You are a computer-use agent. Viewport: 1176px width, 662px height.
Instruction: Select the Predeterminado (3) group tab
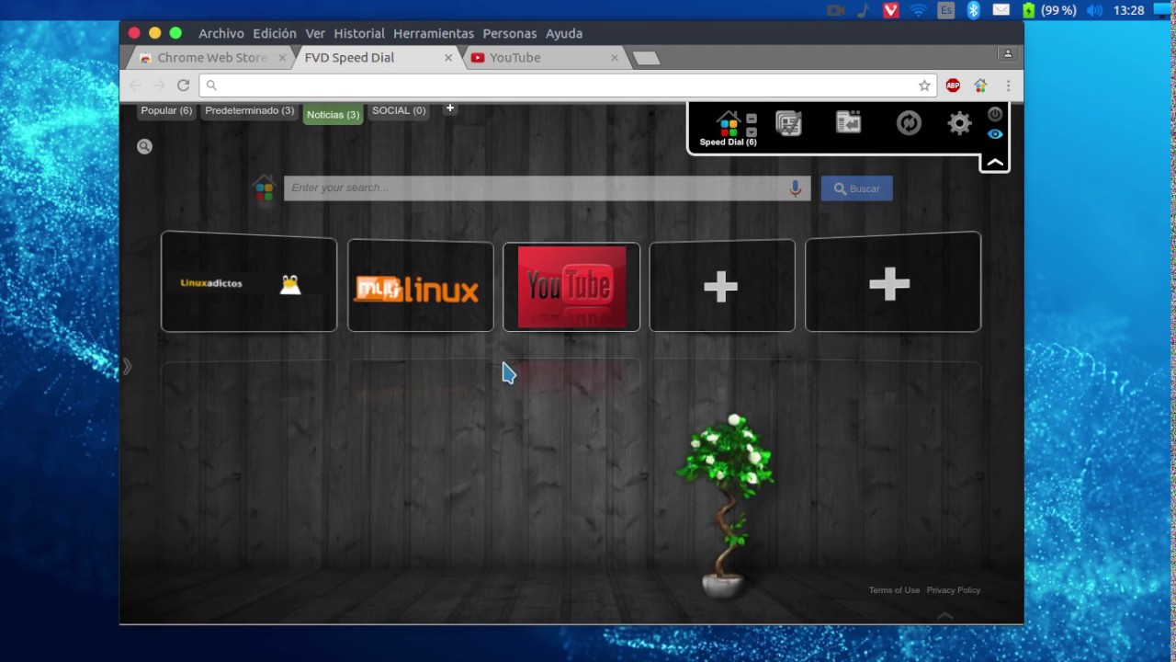point(250,111)
